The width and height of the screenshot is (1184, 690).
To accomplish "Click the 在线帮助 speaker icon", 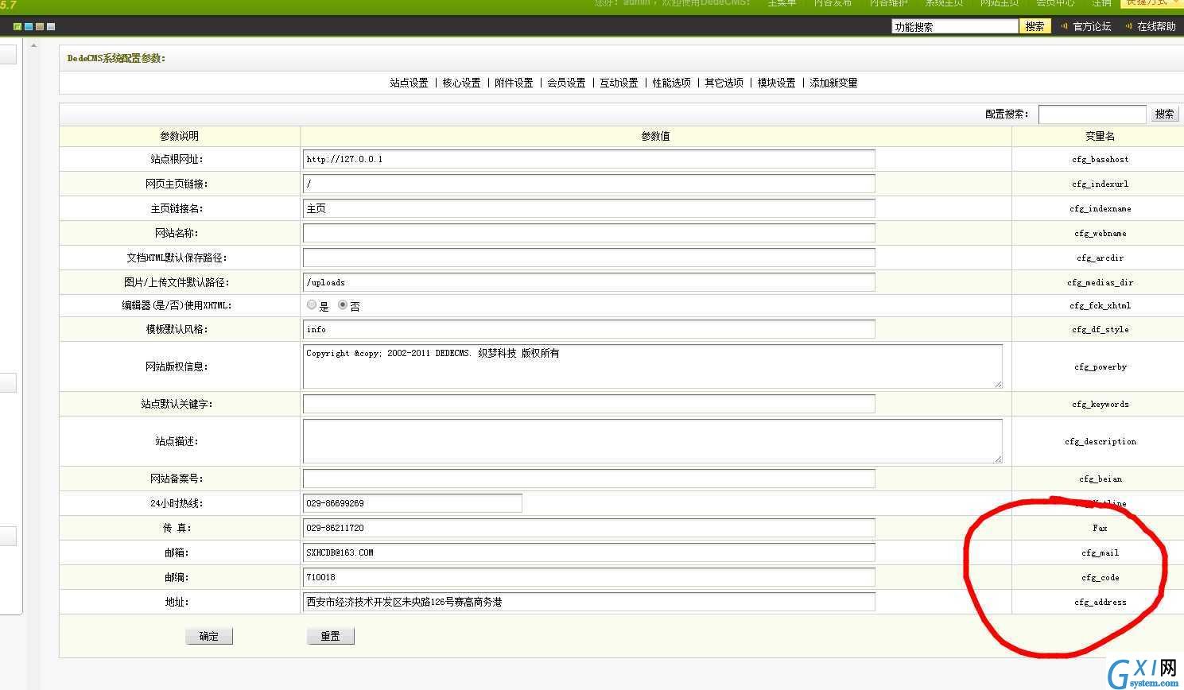I will [1128, 26].
